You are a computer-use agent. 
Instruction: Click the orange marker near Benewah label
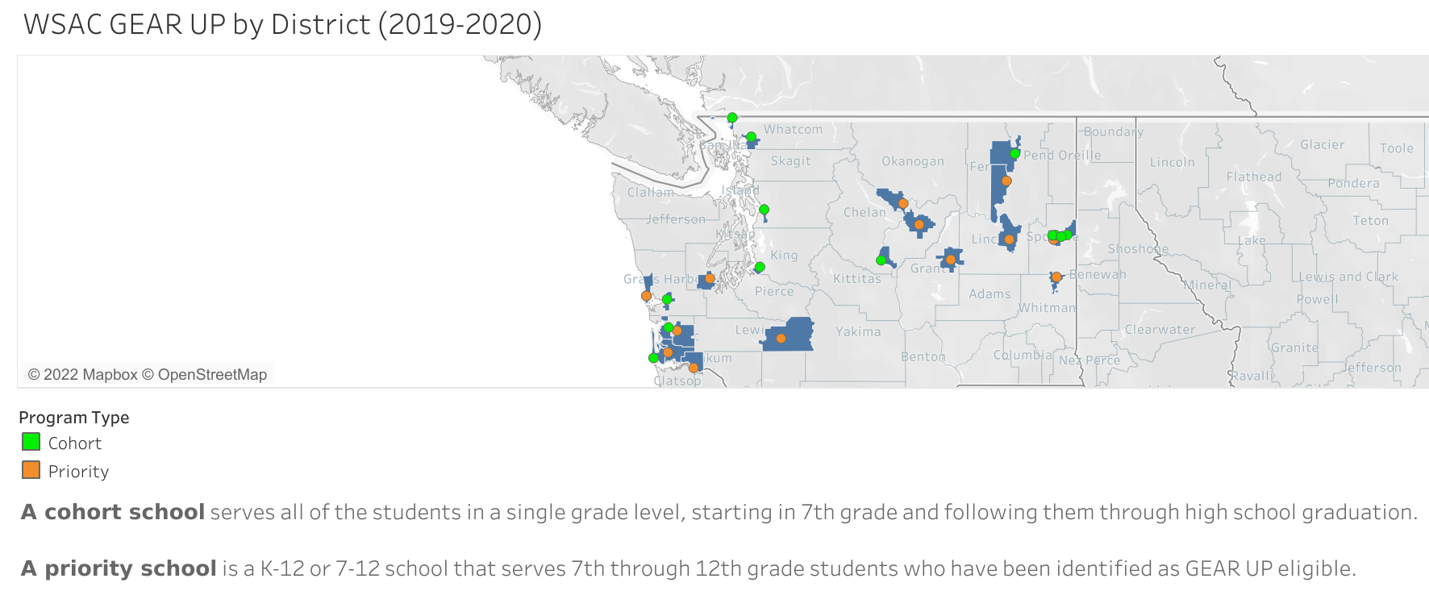1056,277
